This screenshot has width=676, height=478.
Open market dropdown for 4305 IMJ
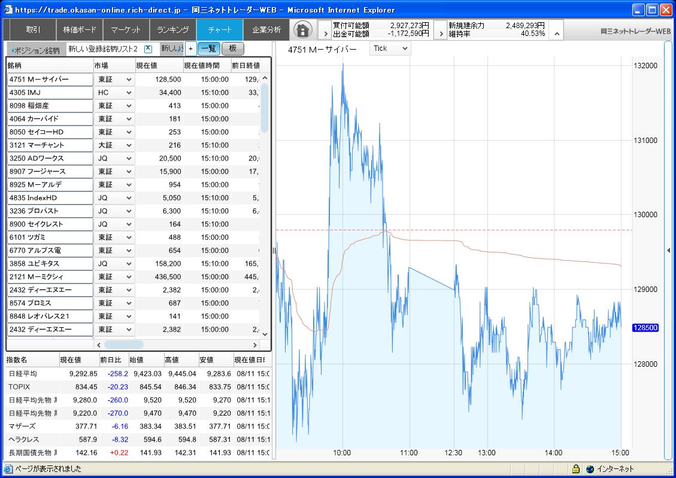point(114,93)
